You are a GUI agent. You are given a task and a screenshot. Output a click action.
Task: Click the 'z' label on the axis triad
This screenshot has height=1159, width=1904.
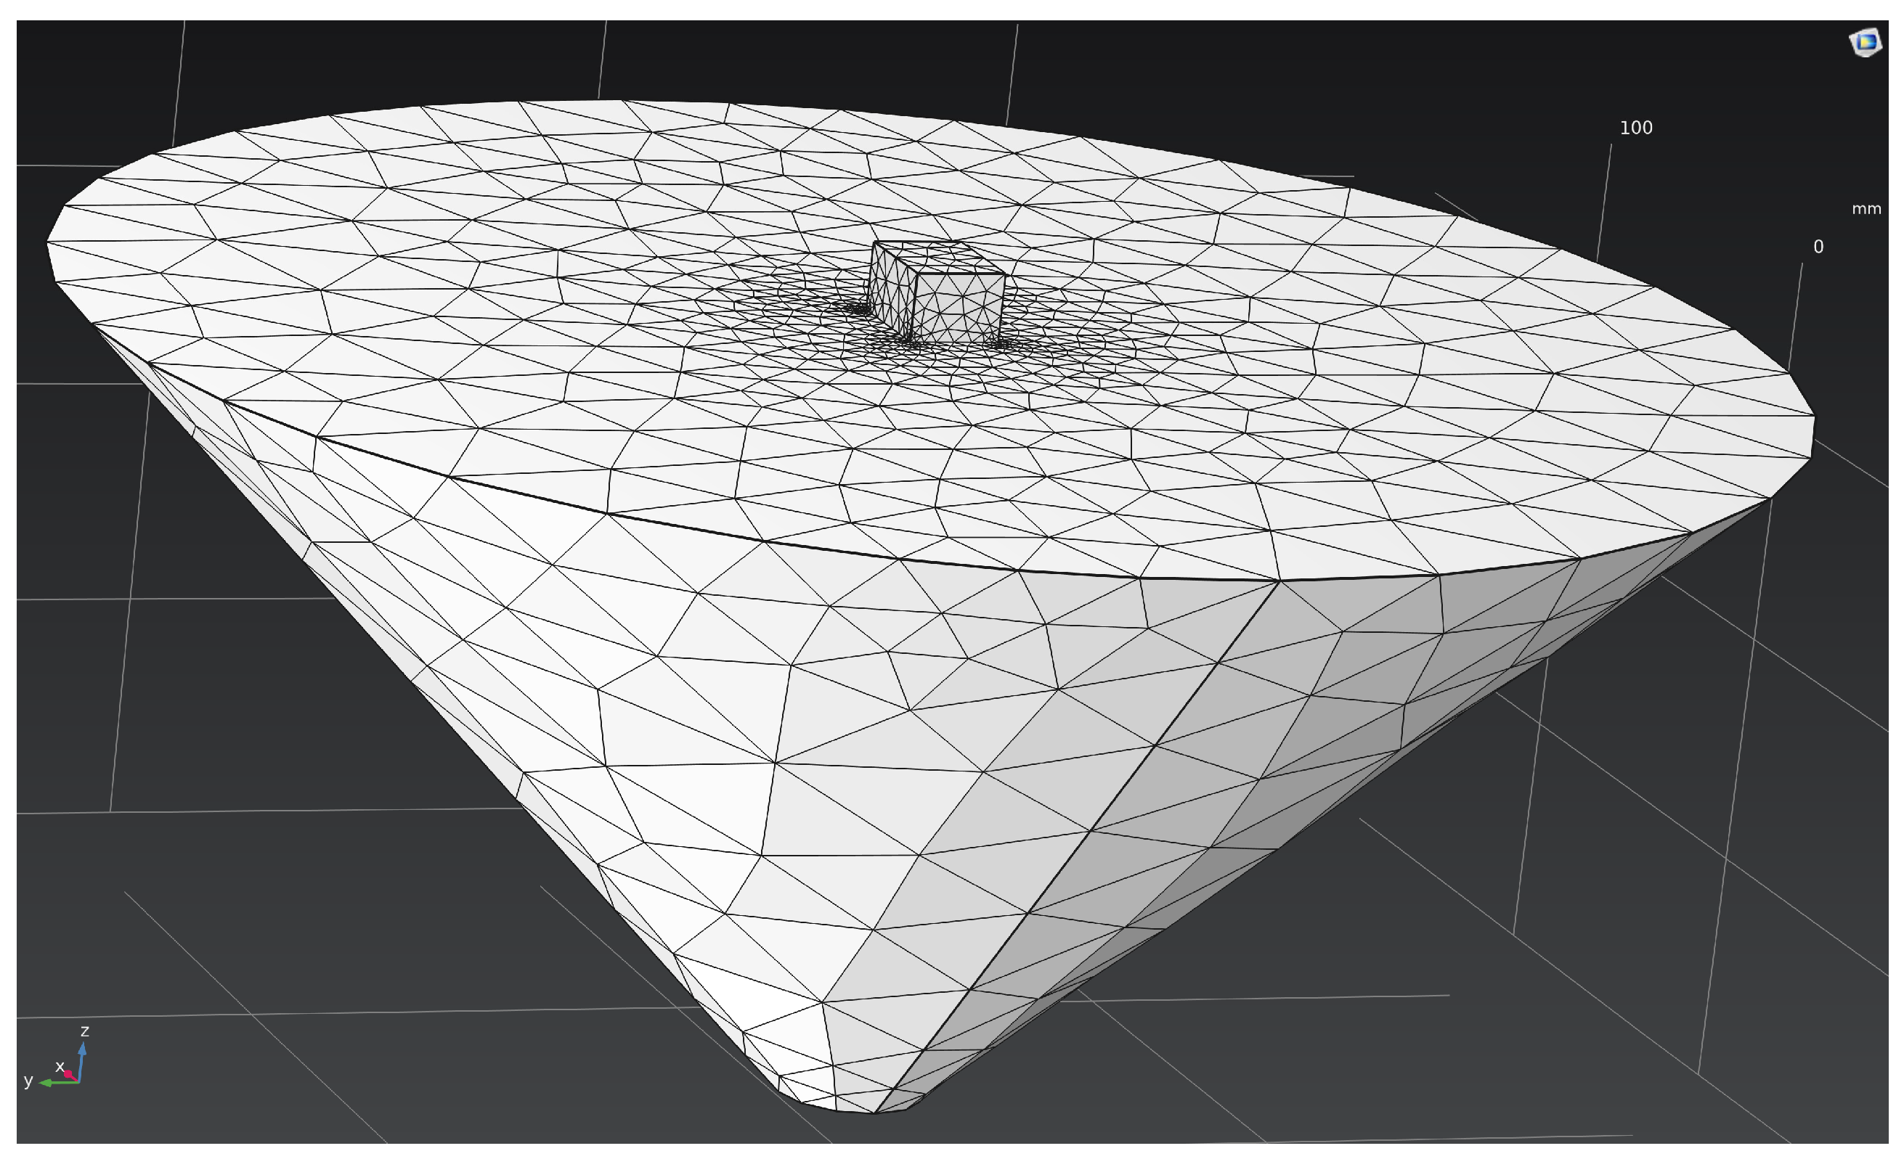click(85, 1031)
